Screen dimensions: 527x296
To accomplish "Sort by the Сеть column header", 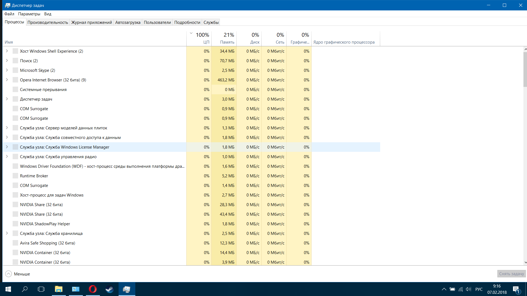I will coord(274,38).
